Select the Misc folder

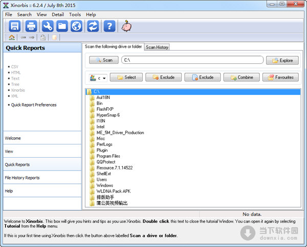coord(101,138)
